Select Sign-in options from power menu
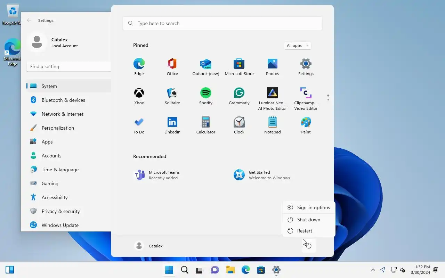Viewport: 445px width, 278px height. pos(309,207)
